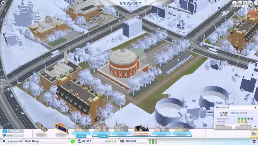Open population details people icon
Image resolution: width=258 pixels, height=145 pixels.
tap(122, 141)
